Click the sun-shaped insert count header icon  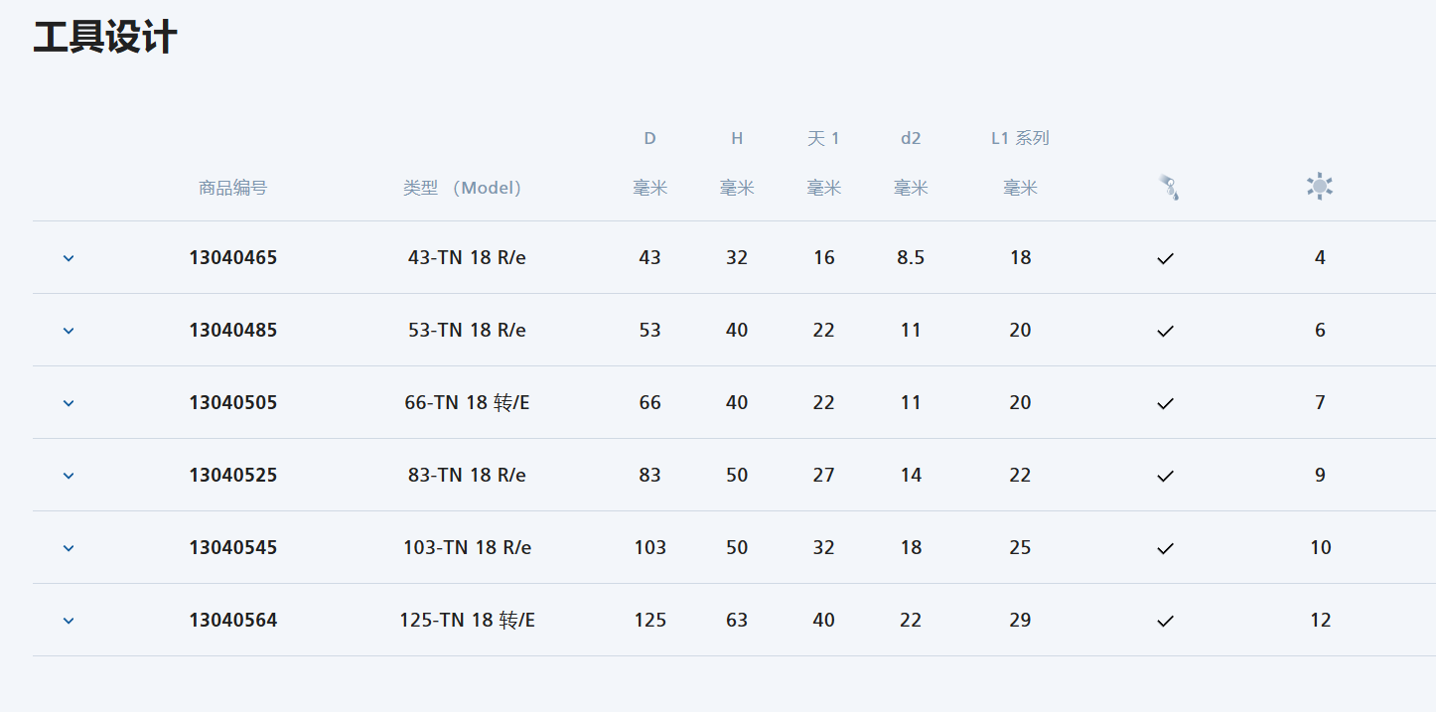[1320, 187]
